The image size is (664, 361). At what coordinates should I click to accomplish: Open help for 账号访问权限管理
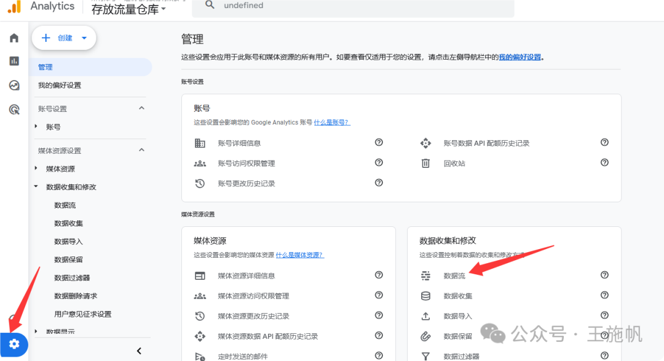(379, 163)
